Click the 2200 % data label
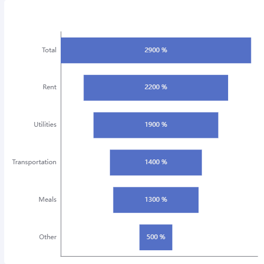Screen dimensions: 264x264 156,87
